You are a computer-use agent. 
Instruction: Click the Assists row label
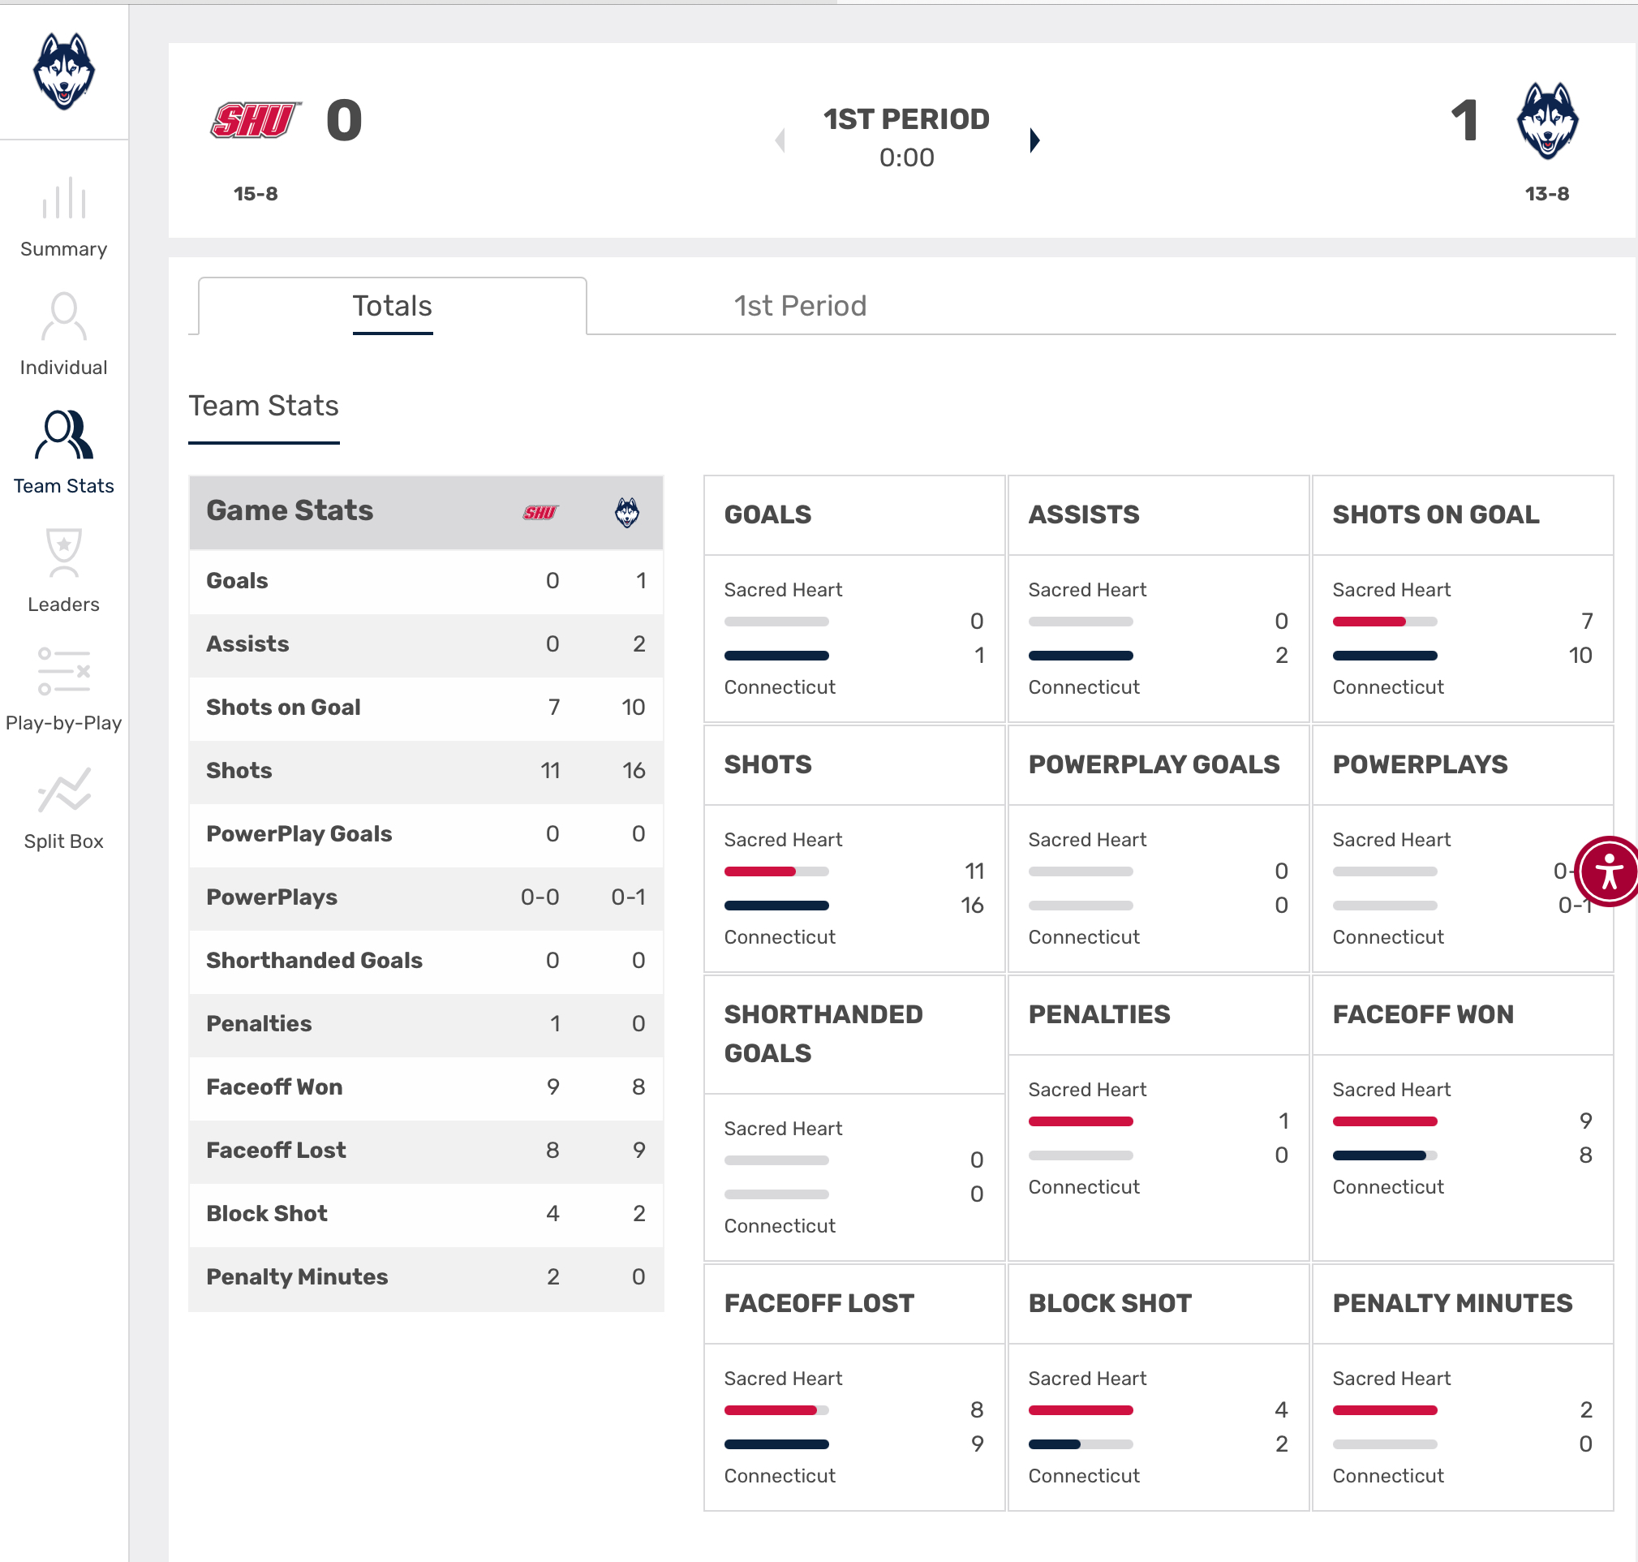pyautogui.click(x=247, y=643)
